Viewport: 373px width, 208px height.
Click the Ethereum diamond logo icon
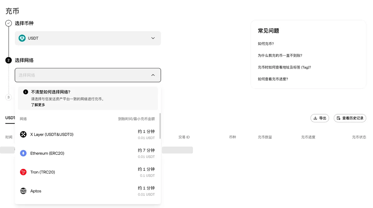pyautogui.click(x=23, y=153)
